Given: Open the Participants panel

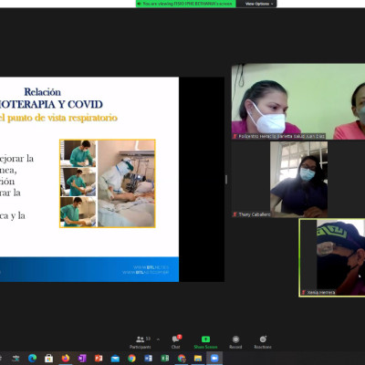Looking at the screenshot, I should [x=141, y=342].
